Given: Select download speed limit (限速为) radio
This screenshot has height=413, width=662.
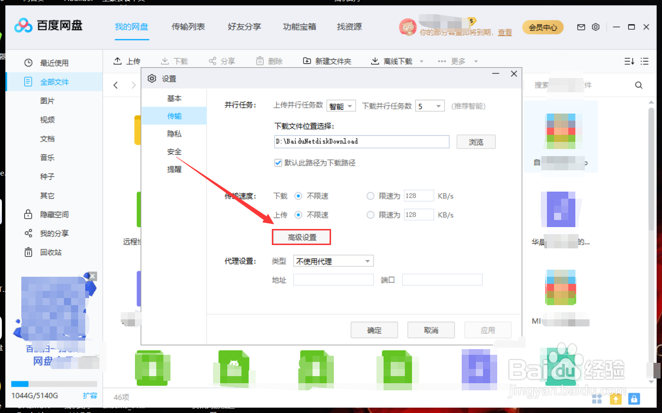Looking at the screenshot, I should pyautogui.click(x=370, y=196).
